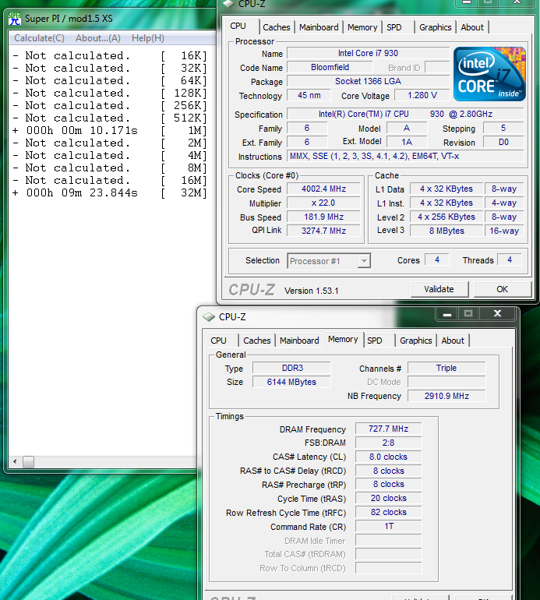Click the FSB:DRAM value '2:8'
This screenshot has width=540, height=600.
(x=389, y=443)
